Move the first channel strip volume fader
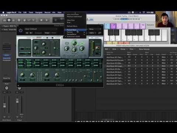Screen dimensions: 177x133 [4, 105]
